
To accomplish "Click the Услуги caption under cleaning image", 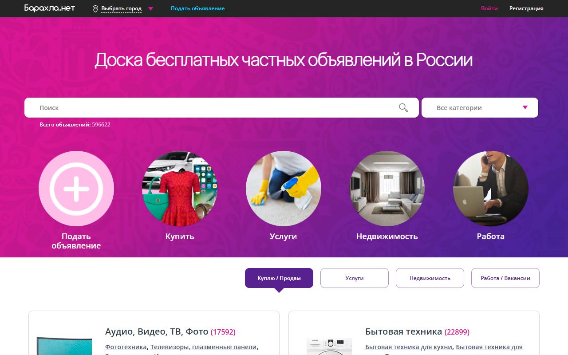I will [283, 237].
